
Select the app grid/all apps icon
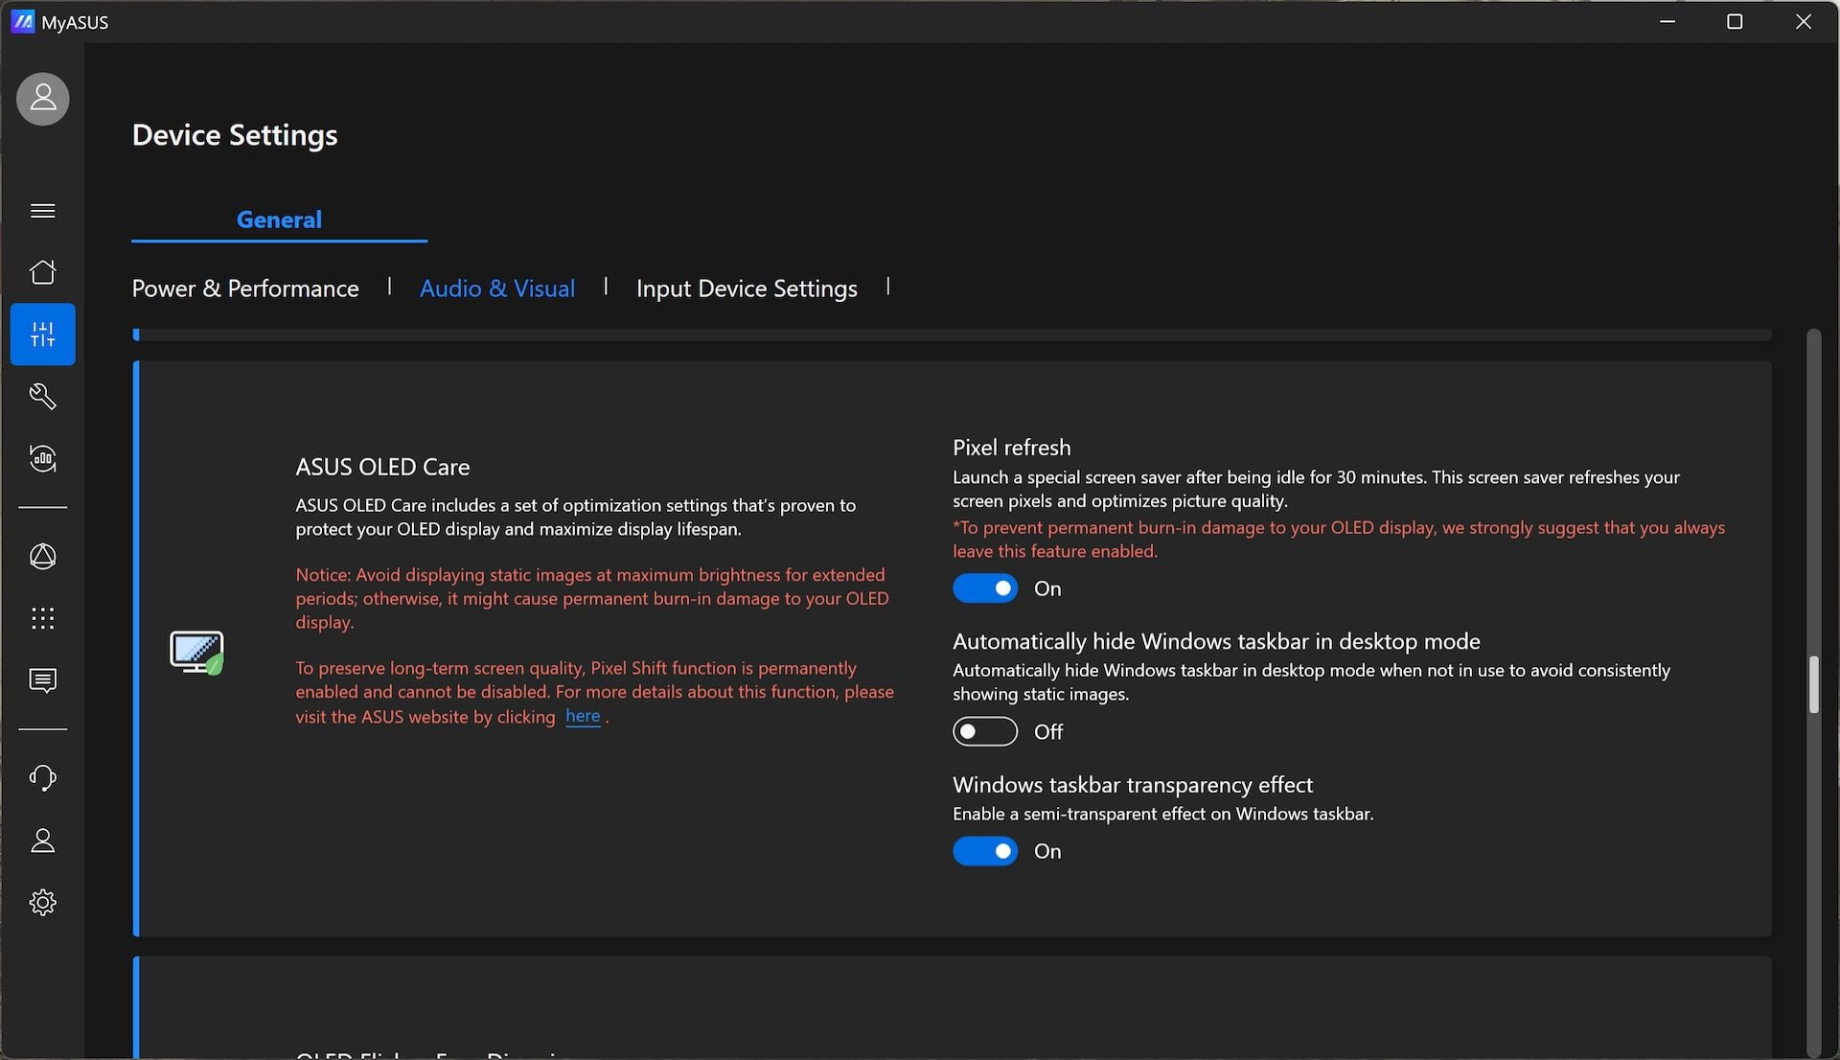42,620
